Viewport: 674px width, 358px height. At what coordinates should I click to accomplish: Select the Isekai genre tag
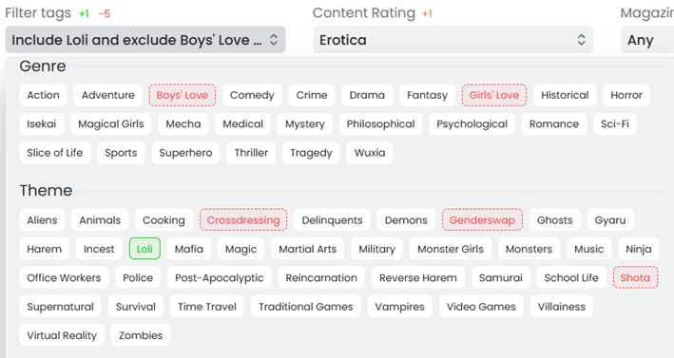pos(41,124)
